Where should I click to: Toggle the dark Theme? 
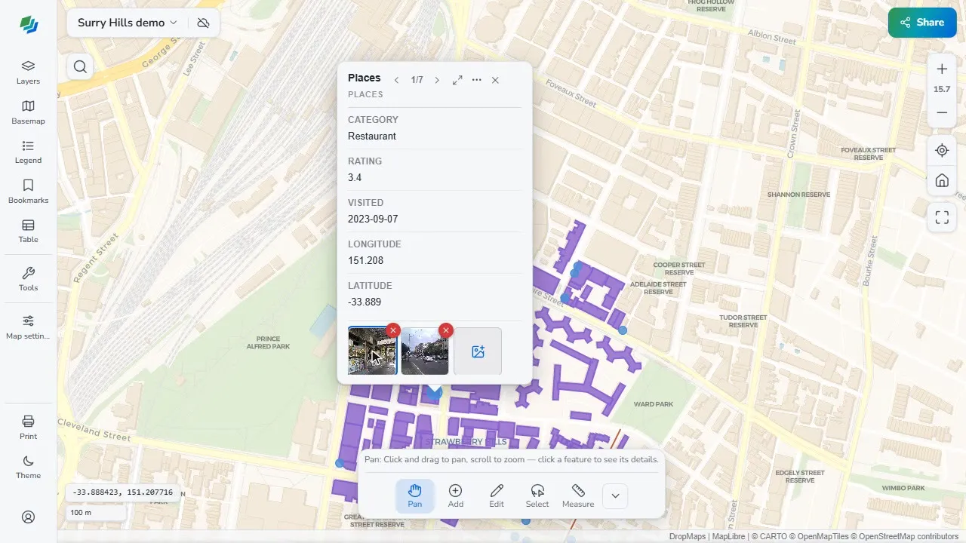[28, 467]
